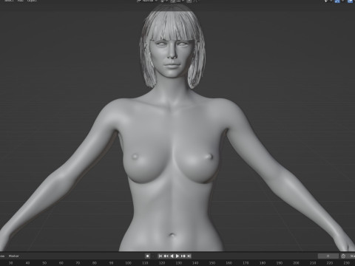Screen dimensions: 355x266
Task: Start playing the animation forward
Action: (177, 256)
